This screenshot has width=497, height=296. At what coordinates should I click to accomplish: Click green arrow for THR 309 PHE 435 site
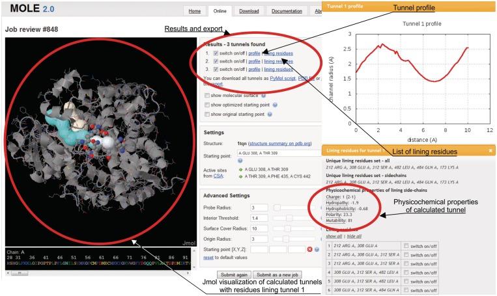tap(239, 176)
